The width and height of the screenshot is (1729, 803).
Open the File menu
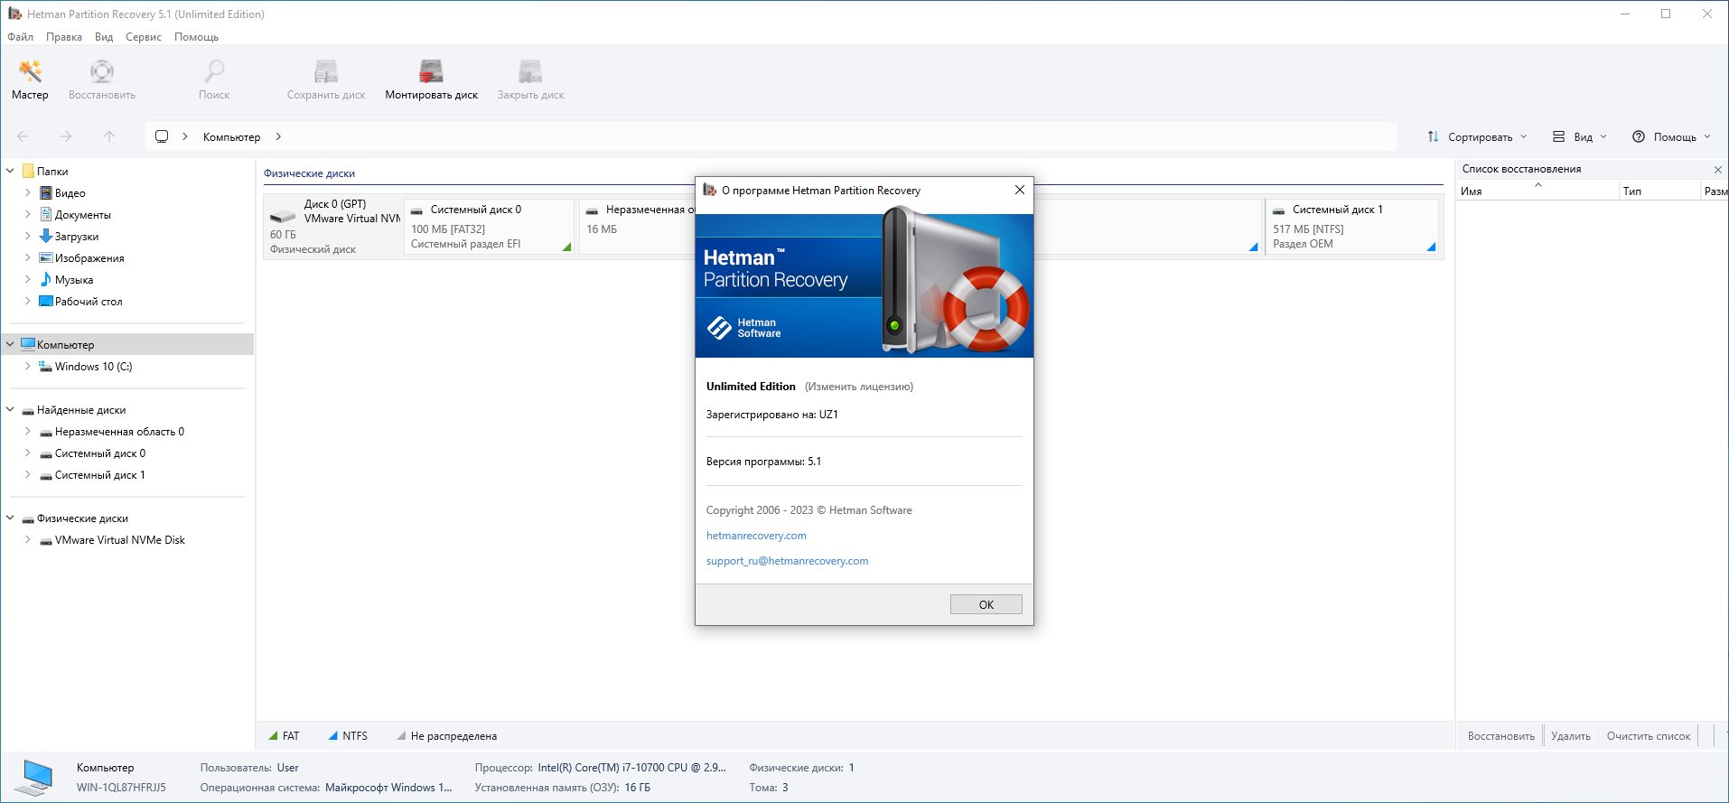click(x=20, y=37)
